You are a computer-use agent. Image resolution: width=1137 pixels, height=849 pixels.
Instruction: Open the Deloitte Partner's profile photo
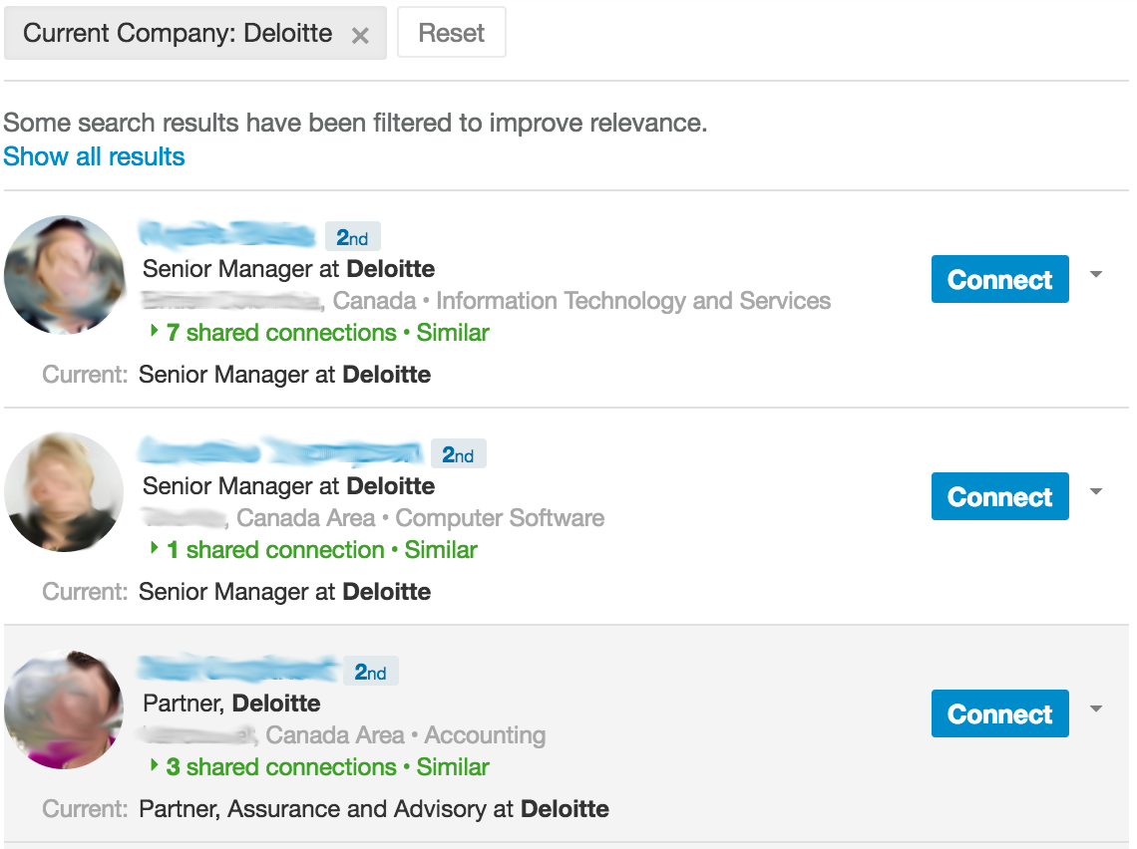click(64, 708)
